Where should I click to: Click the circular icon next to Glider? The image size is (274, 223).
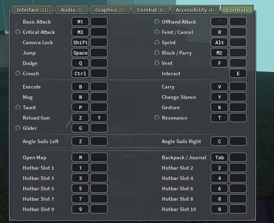18,128
